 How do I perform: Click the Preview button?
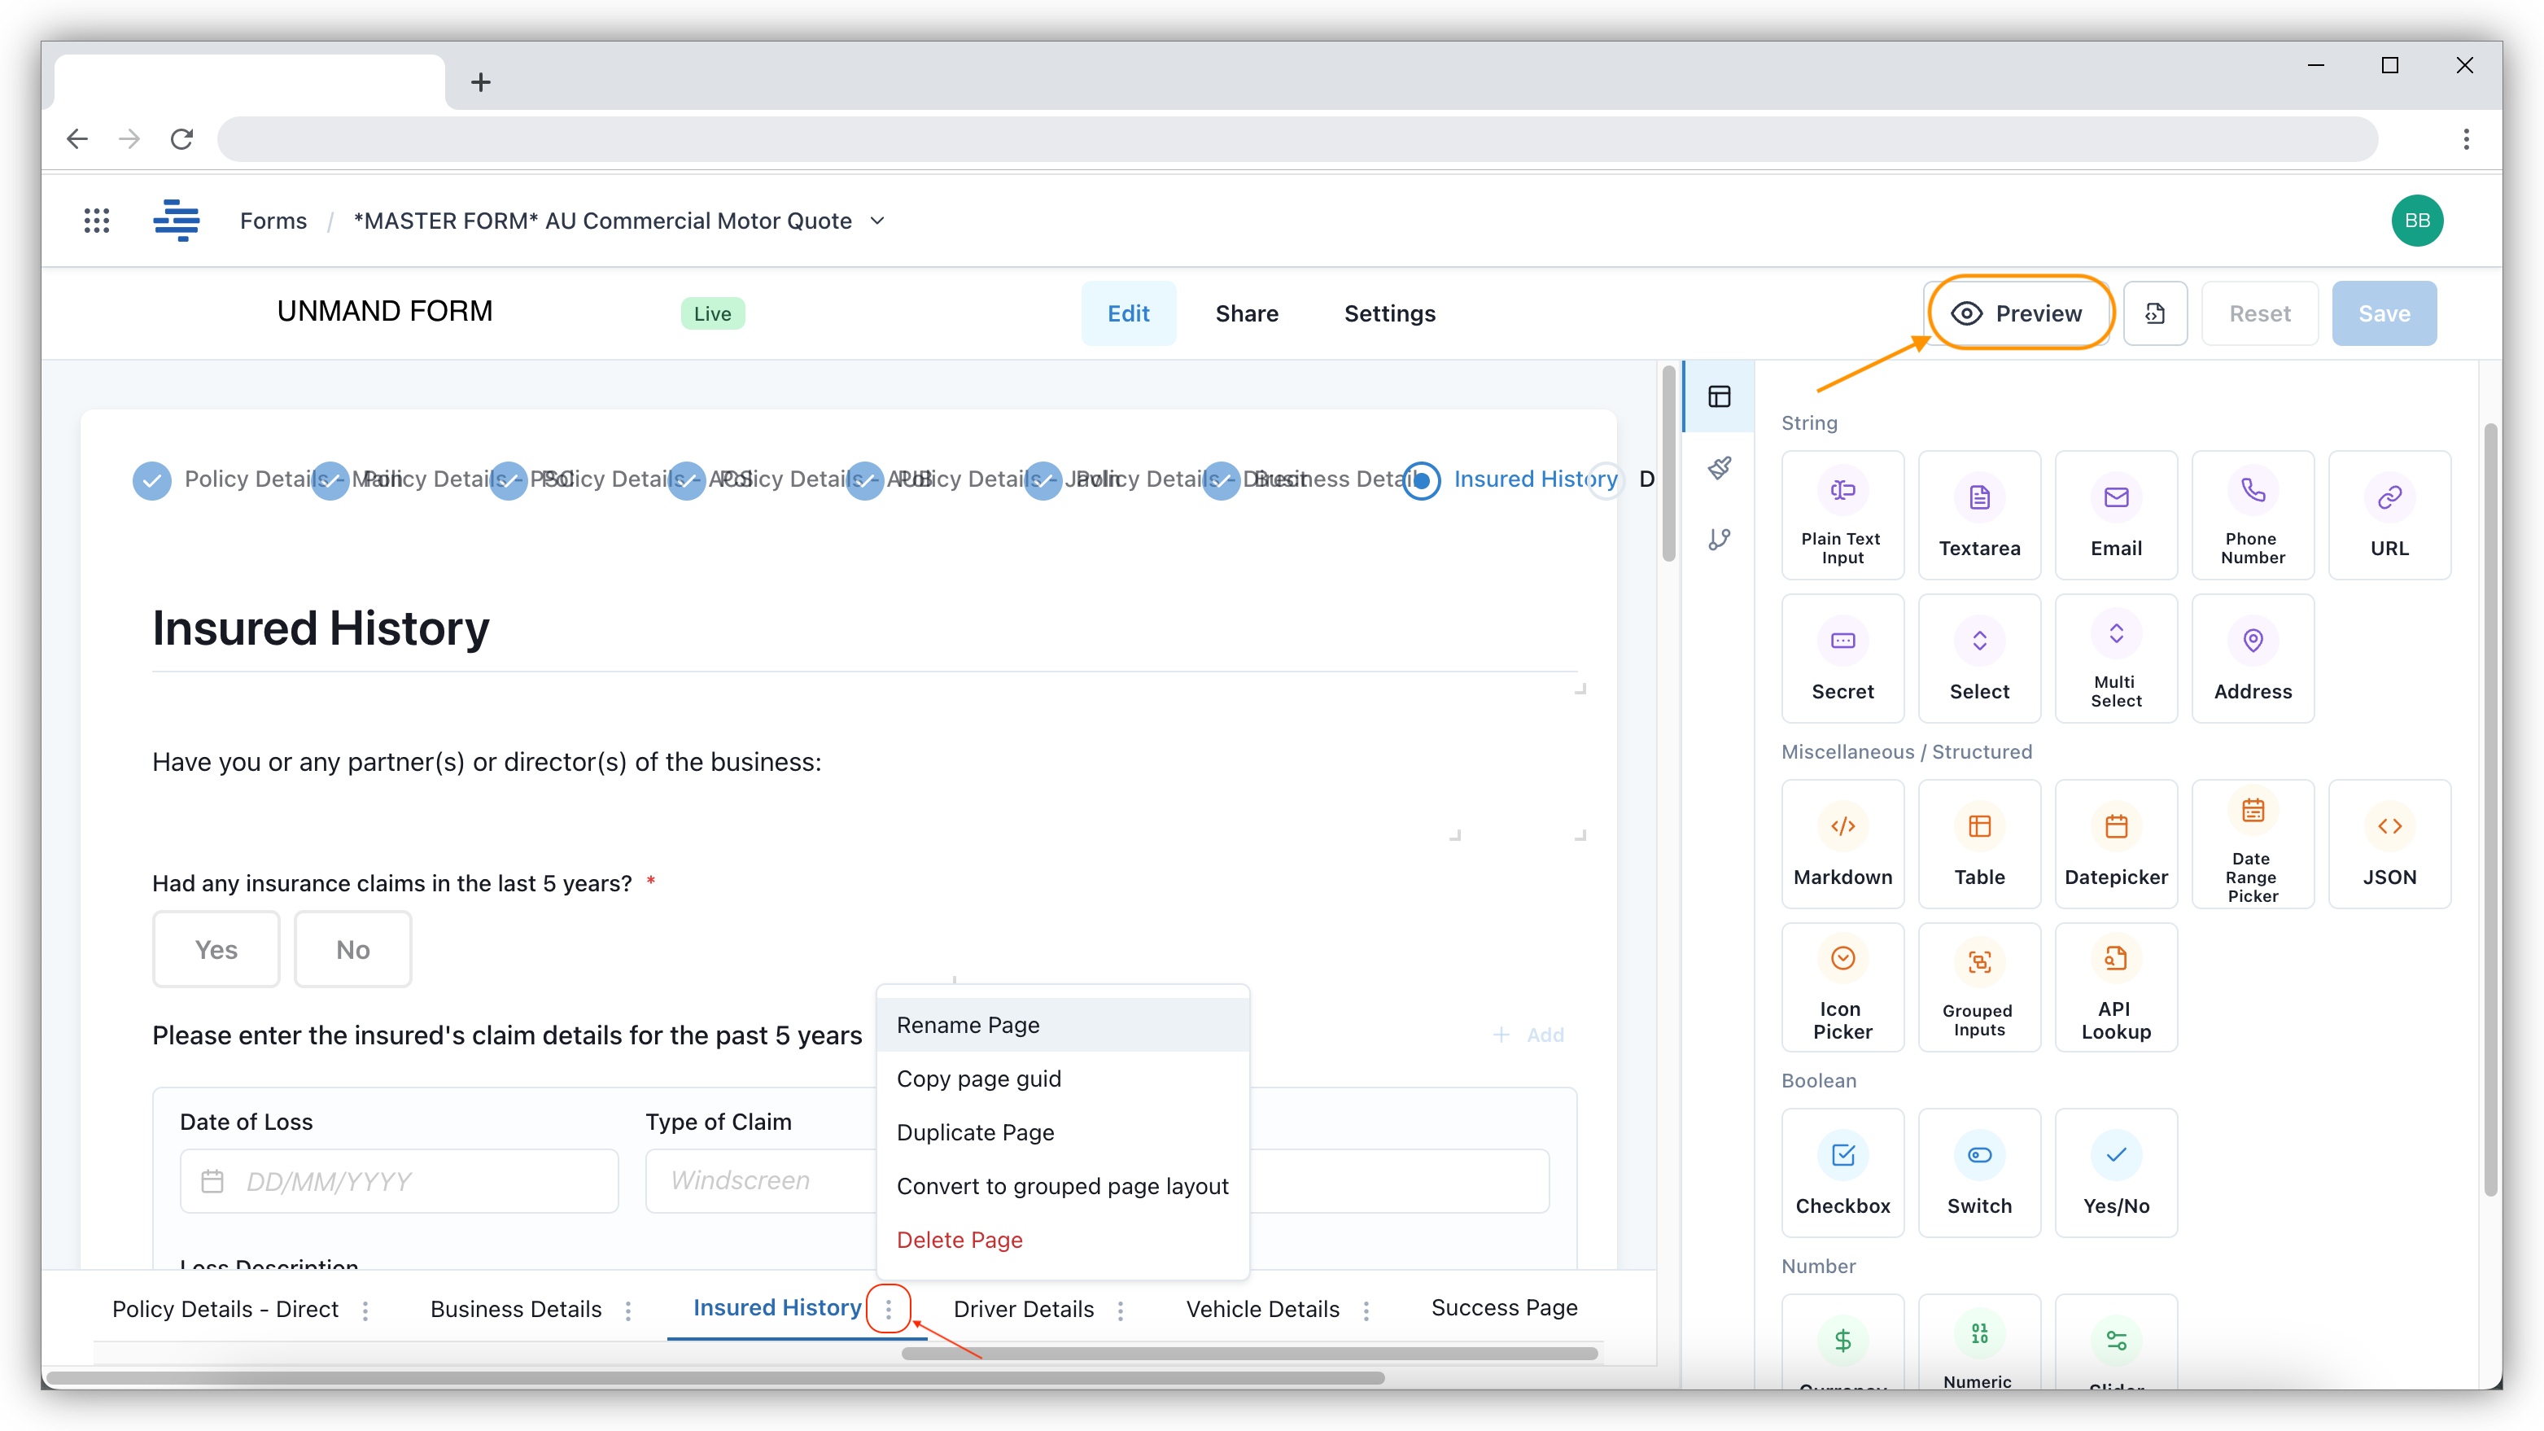pos(2017,313)
